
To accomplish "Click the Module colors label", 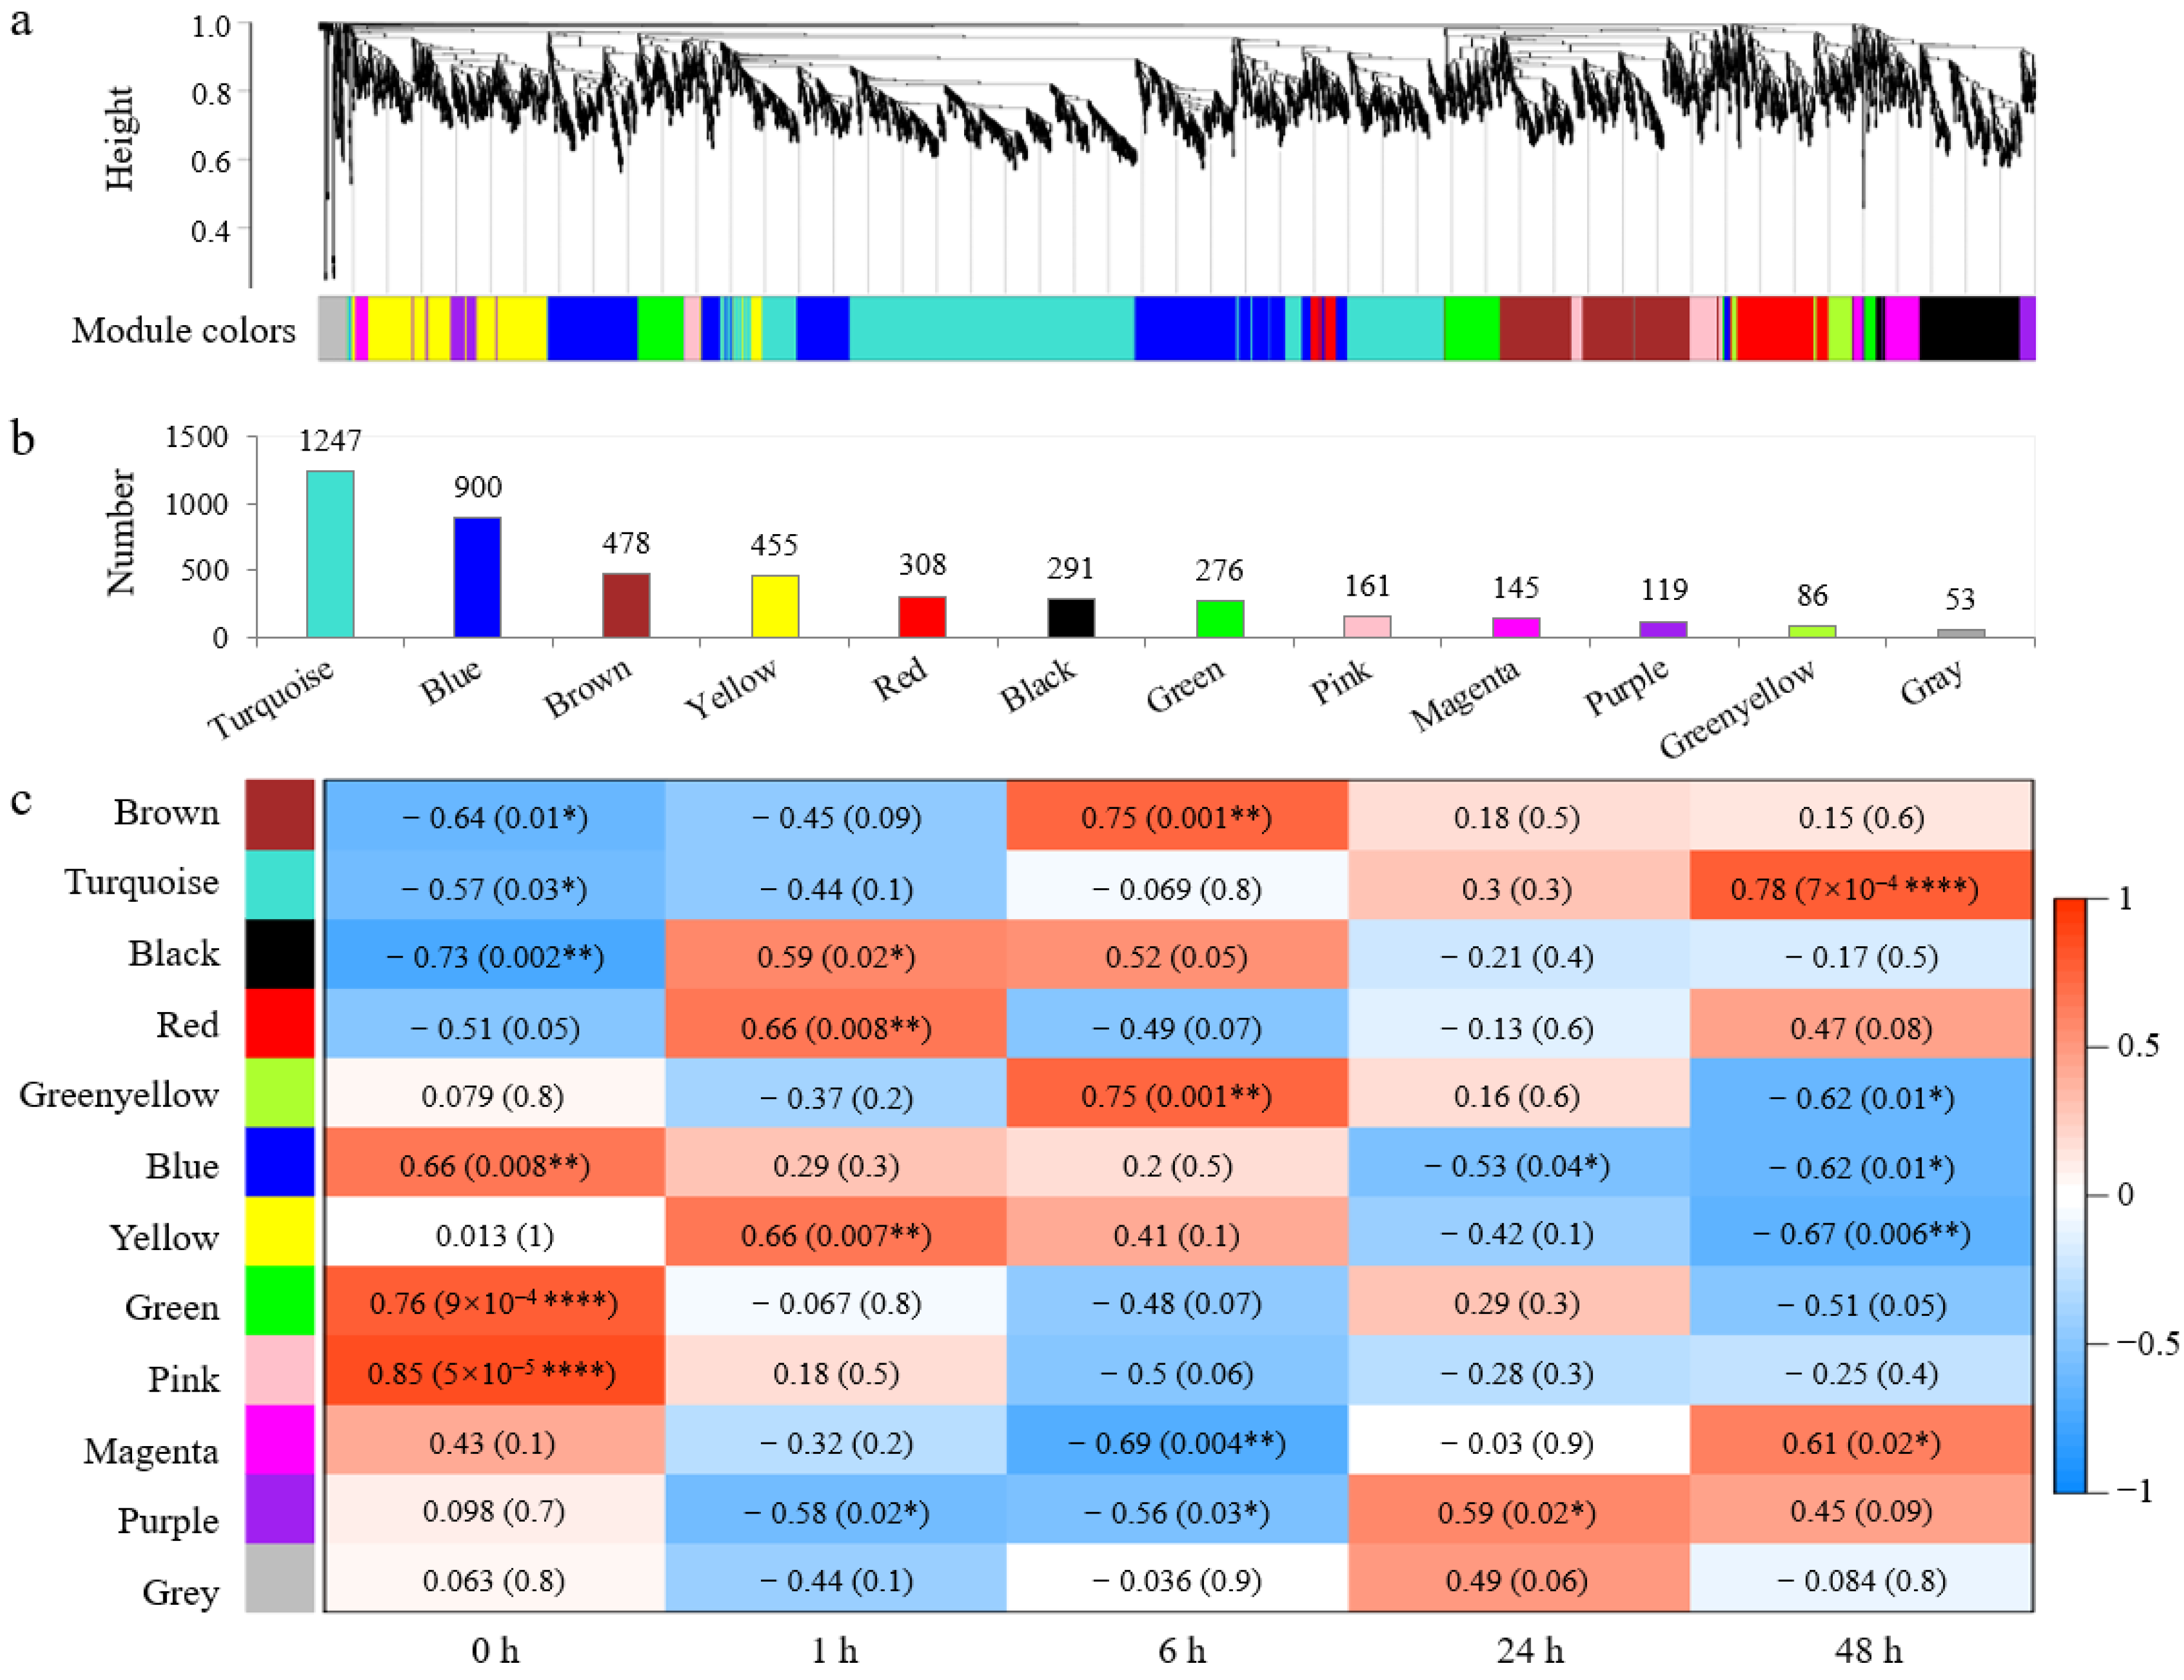I will click(x=183, y=330).
